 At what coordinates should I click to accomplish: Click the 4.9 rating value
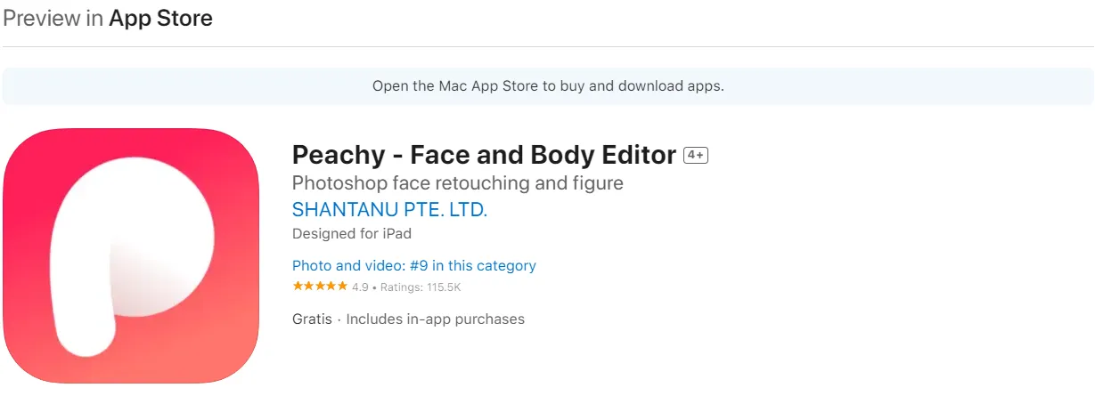click(x=360, y=287)
